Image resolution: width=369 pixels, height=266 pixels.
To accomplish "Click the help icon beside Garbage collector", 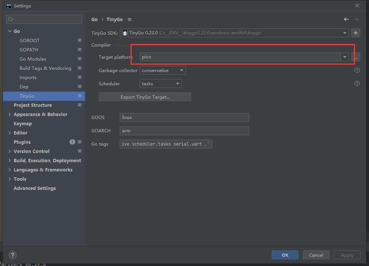I will (x=357, y=70).
